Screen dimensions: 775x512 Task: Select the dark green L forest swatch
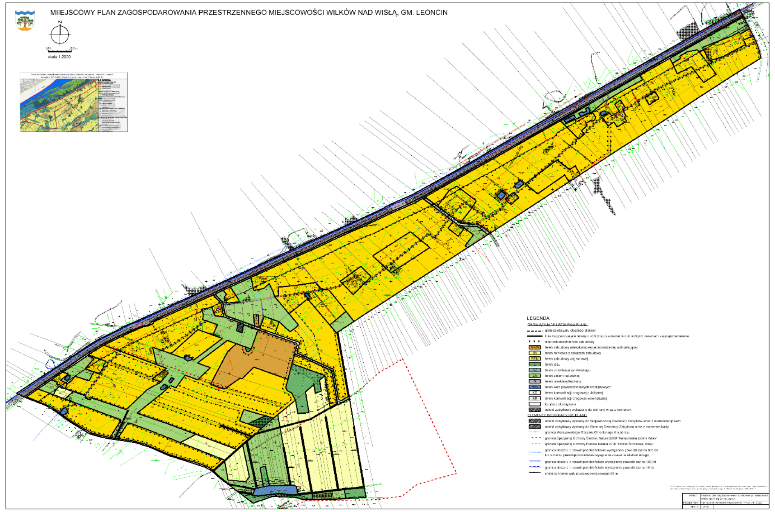[x=534, y=364]
